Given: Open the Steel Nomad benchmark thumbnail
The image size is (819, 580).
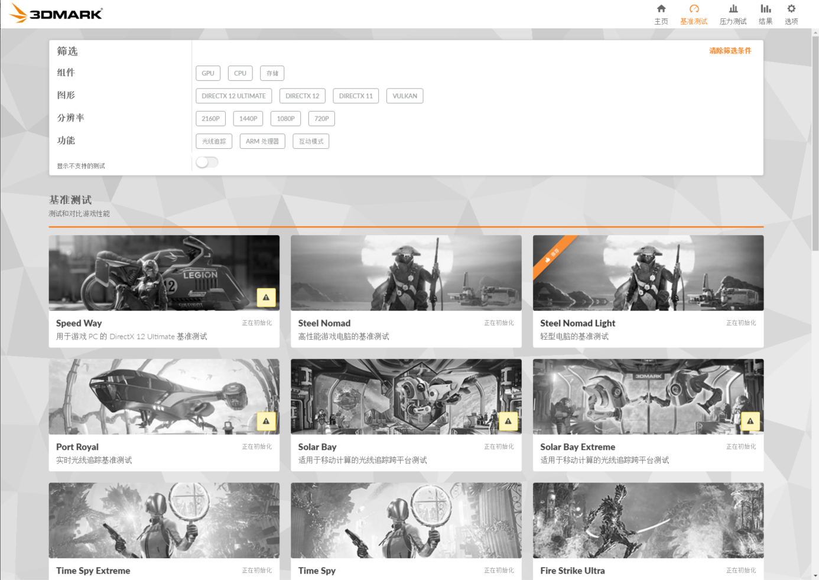Looking at the screenshot, I should (x=406, y=273).
